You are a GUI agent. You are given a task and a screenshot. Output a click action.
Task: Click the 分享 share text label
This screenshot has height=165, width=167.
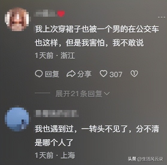click(x=84, y=74)
